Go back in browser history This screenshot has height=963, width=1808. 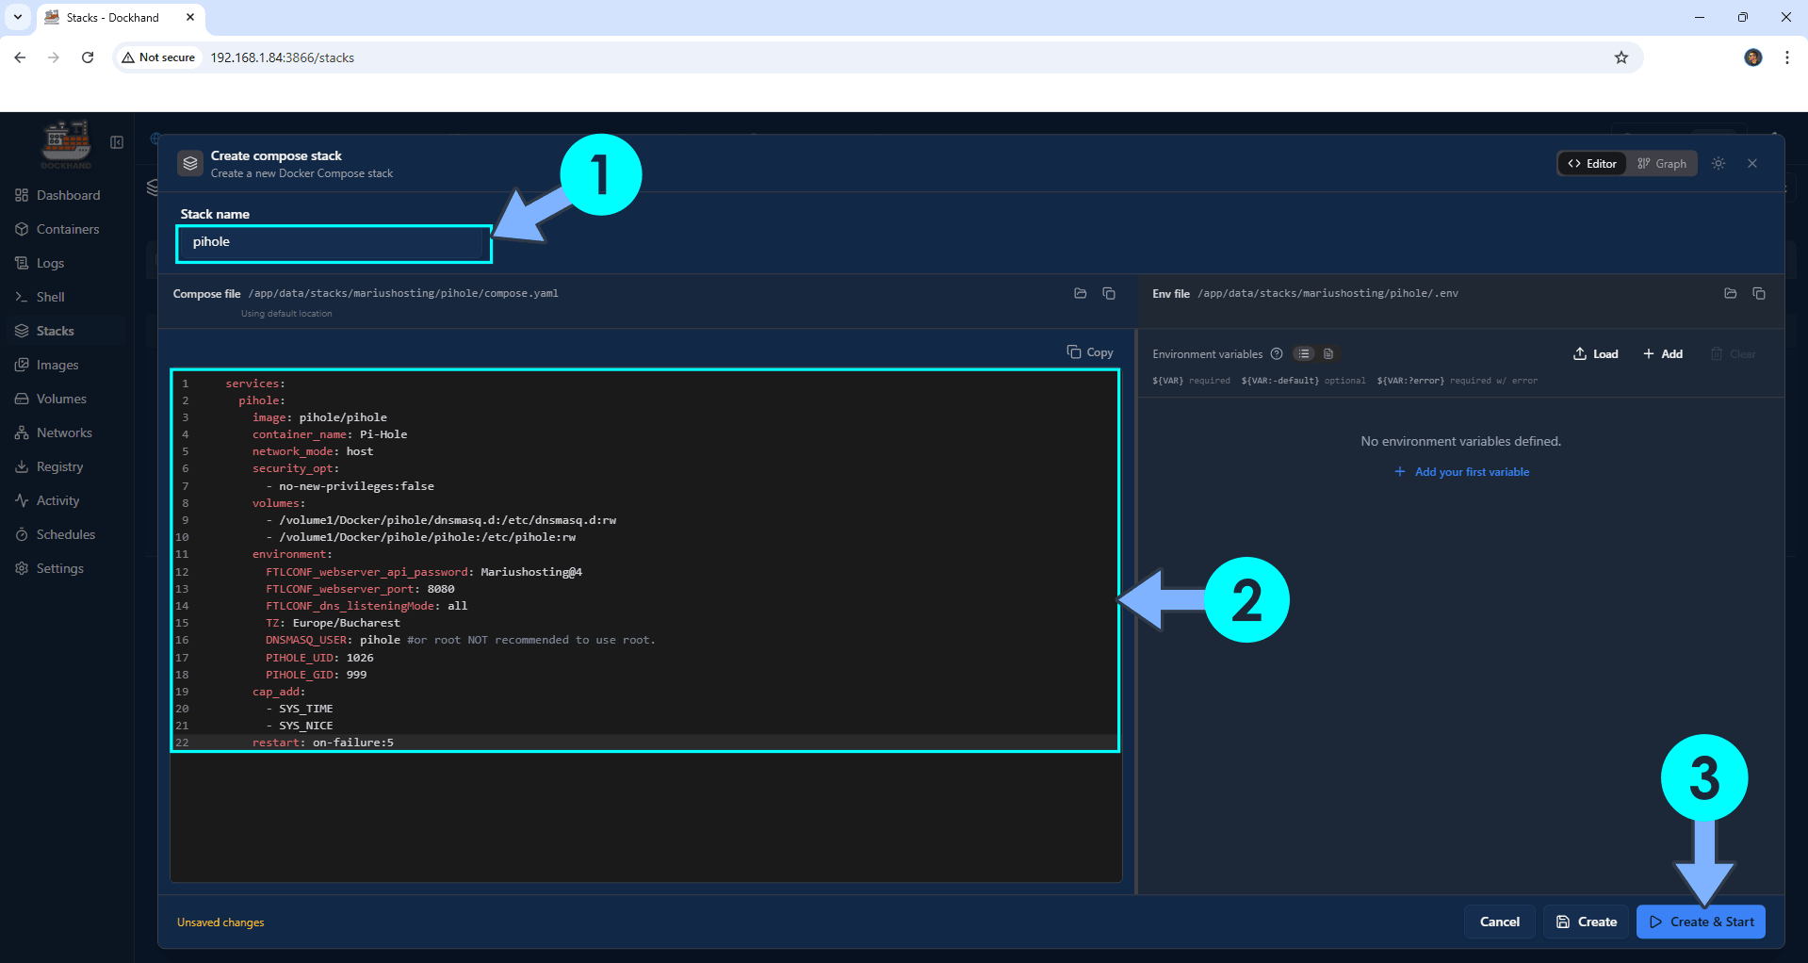20,57
